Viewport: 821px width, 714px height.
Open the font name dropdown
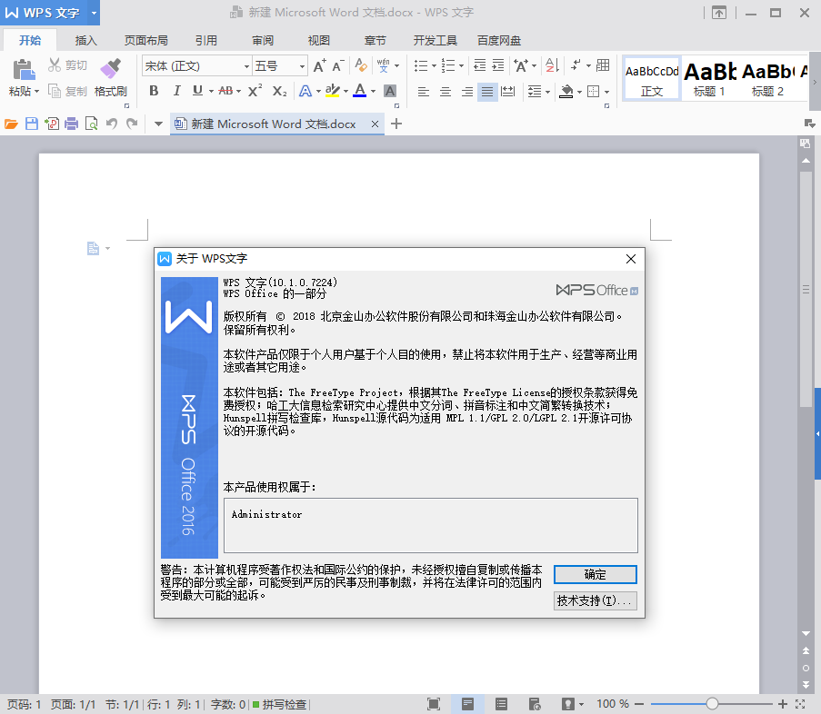246,66
